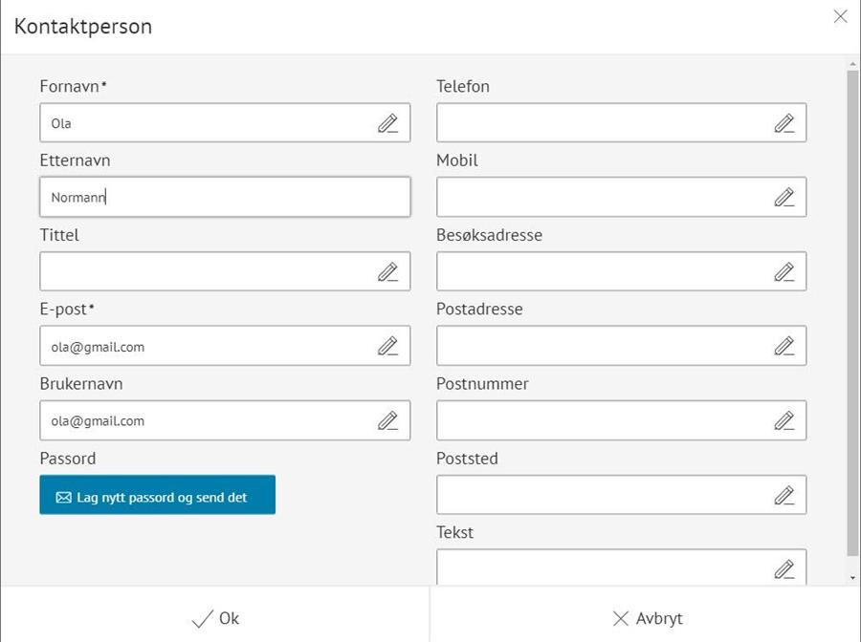Close the Kontaktperson dialog with the X

click(x=840, y=16)
